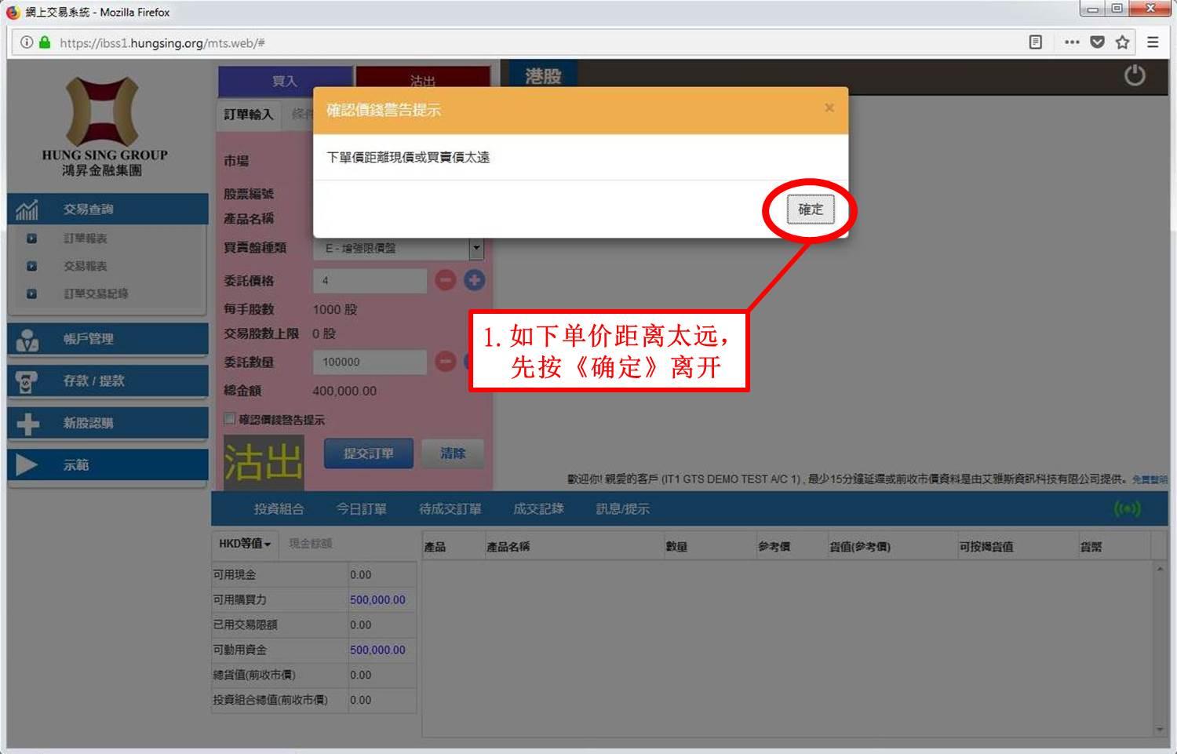Open the Firefox page actions dropdown
Image resolution: width=1177 pixels, height=754 pixels.
pyautogui.click(x=1071, y=42)
